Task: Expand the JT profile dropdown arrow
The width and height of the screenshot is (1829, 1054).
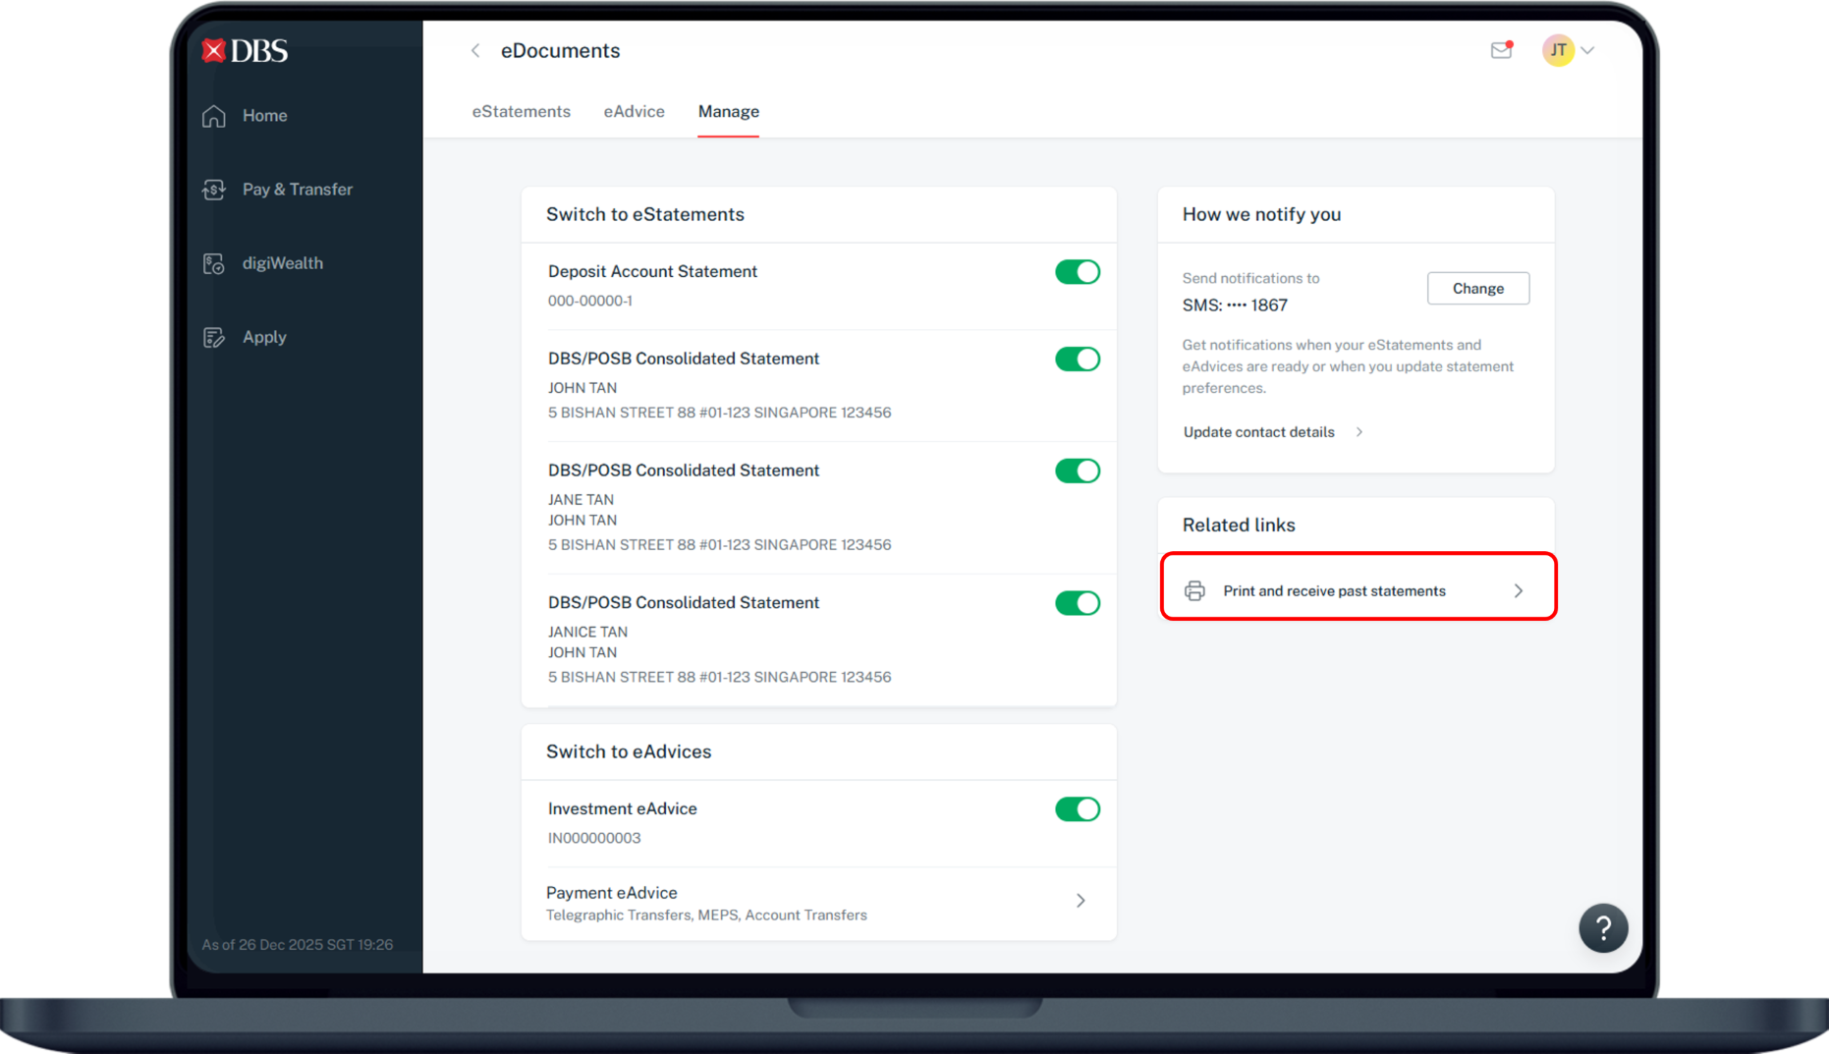Action: coord(1587,50)
